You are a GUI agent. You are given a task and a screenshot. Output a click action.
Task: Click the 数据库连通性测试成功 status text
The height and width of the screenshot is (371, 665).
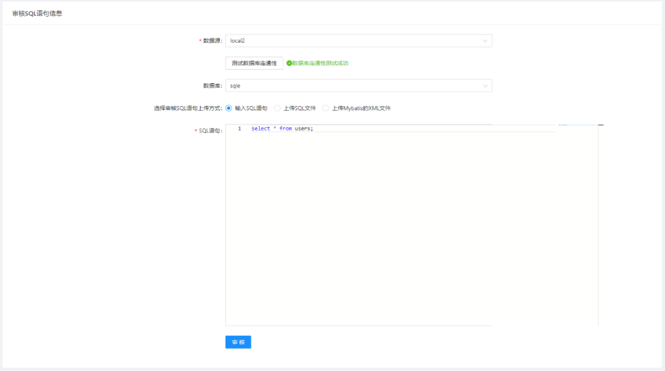click(x=320, y=63)
